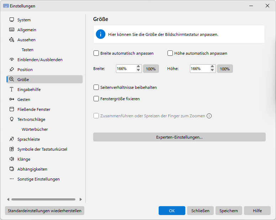Image resolution: width=276 pixels, height=220 pixels.
Task: Click the keyboard icon in title bar
Action: pyautogui.click(x=6, y=6)
